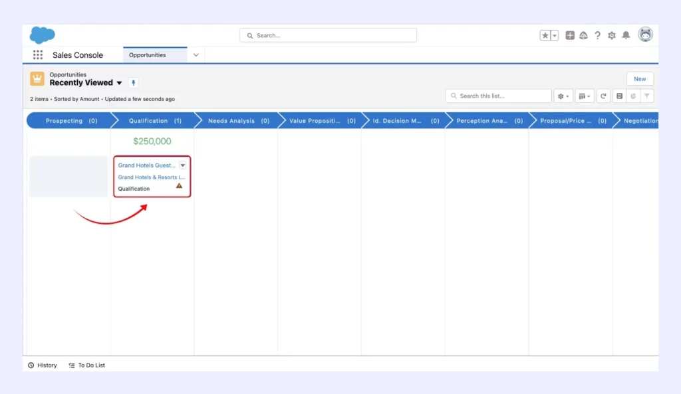Image resolution: width=681 pixels, height=394 pixels.
Task: Open the favorites list dropdown arrow
Action: (x=555, y=36)
